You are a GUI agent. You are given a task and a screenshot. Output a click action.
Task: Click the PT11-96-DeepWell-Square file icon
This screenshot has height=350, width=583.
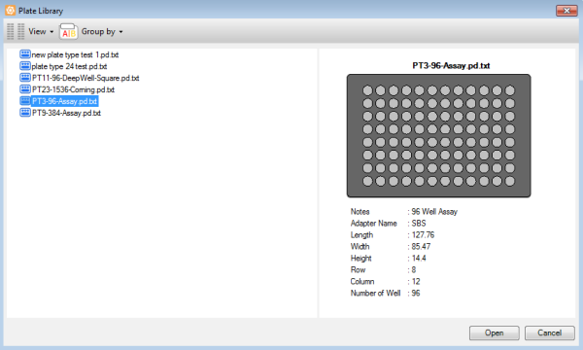pyautogui.click(x=25, y=78)
